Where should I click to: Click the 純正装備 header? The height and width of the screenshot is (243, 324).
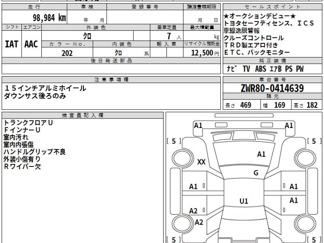[x=273, y=61]
